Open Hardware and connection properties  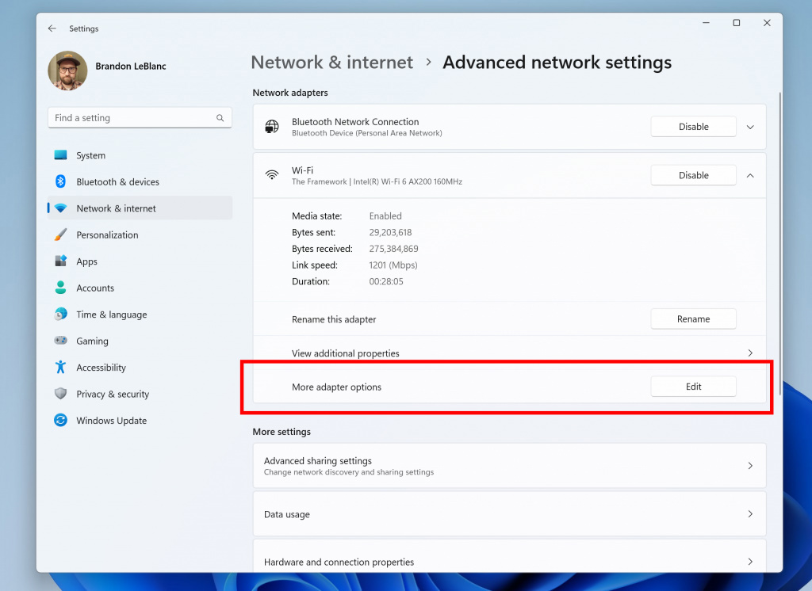point(509,562)
